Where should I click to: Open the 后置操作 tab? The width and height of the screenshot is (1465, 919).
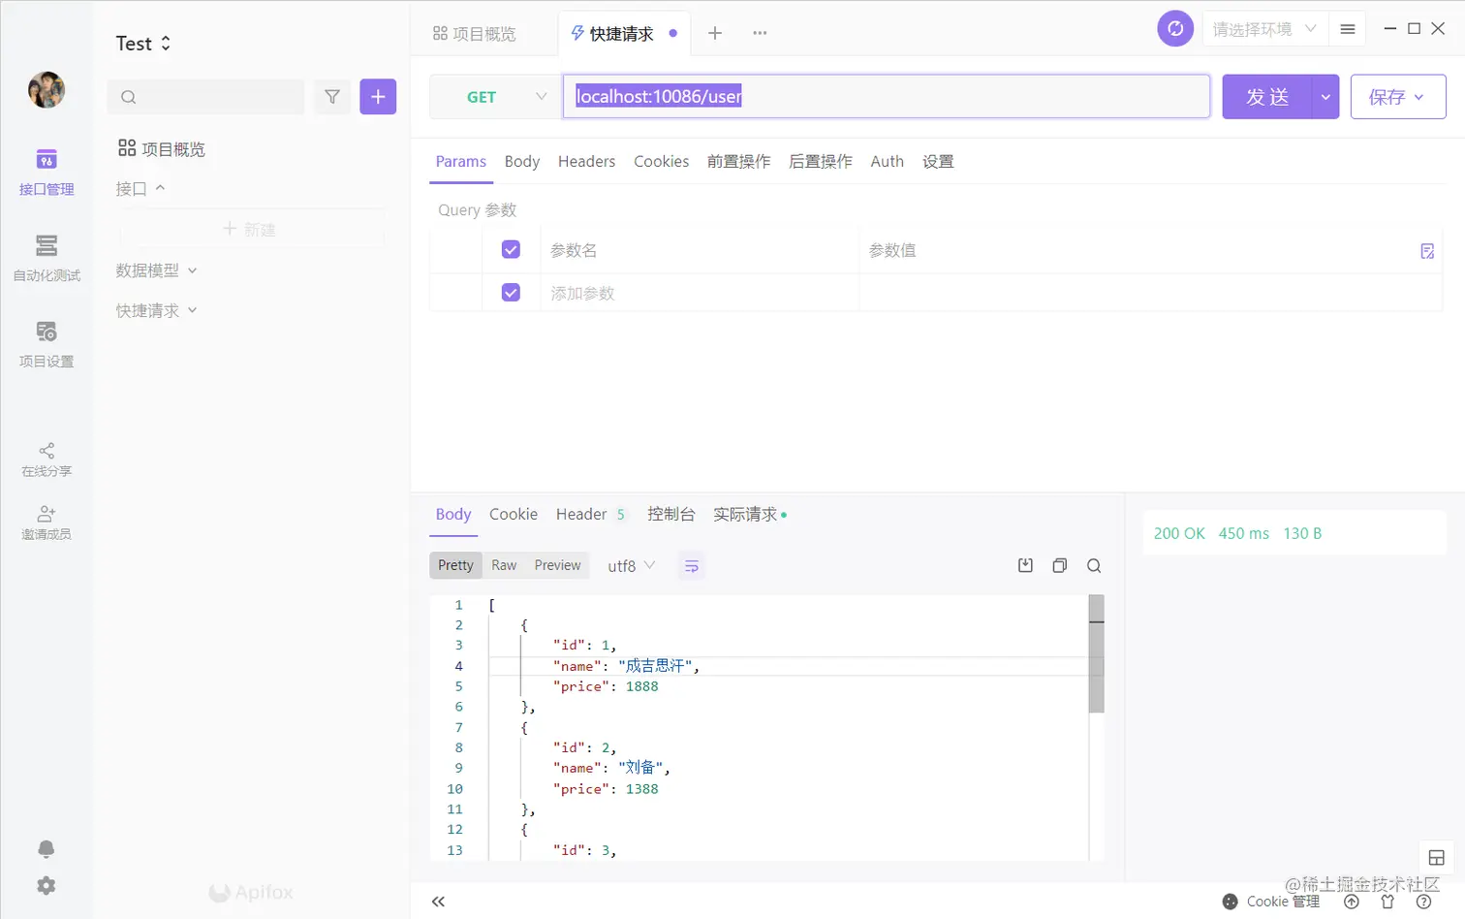(821, 161)
